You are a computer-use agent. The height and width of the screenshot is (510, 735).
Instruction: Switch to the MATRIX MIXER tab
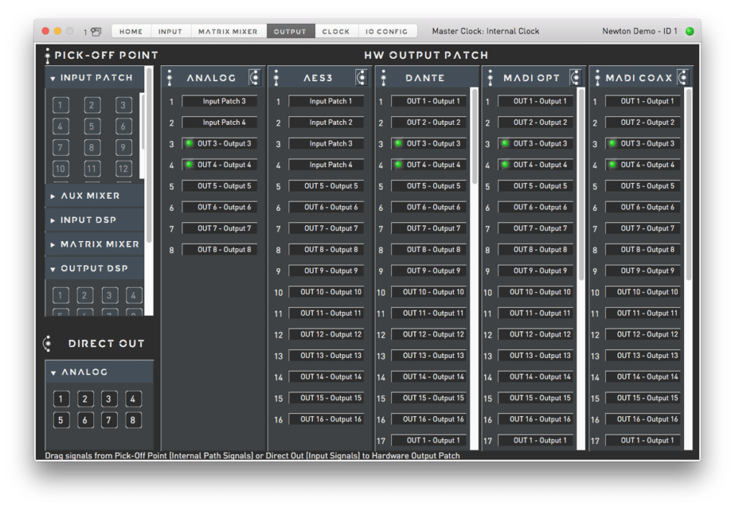(228, 32)
